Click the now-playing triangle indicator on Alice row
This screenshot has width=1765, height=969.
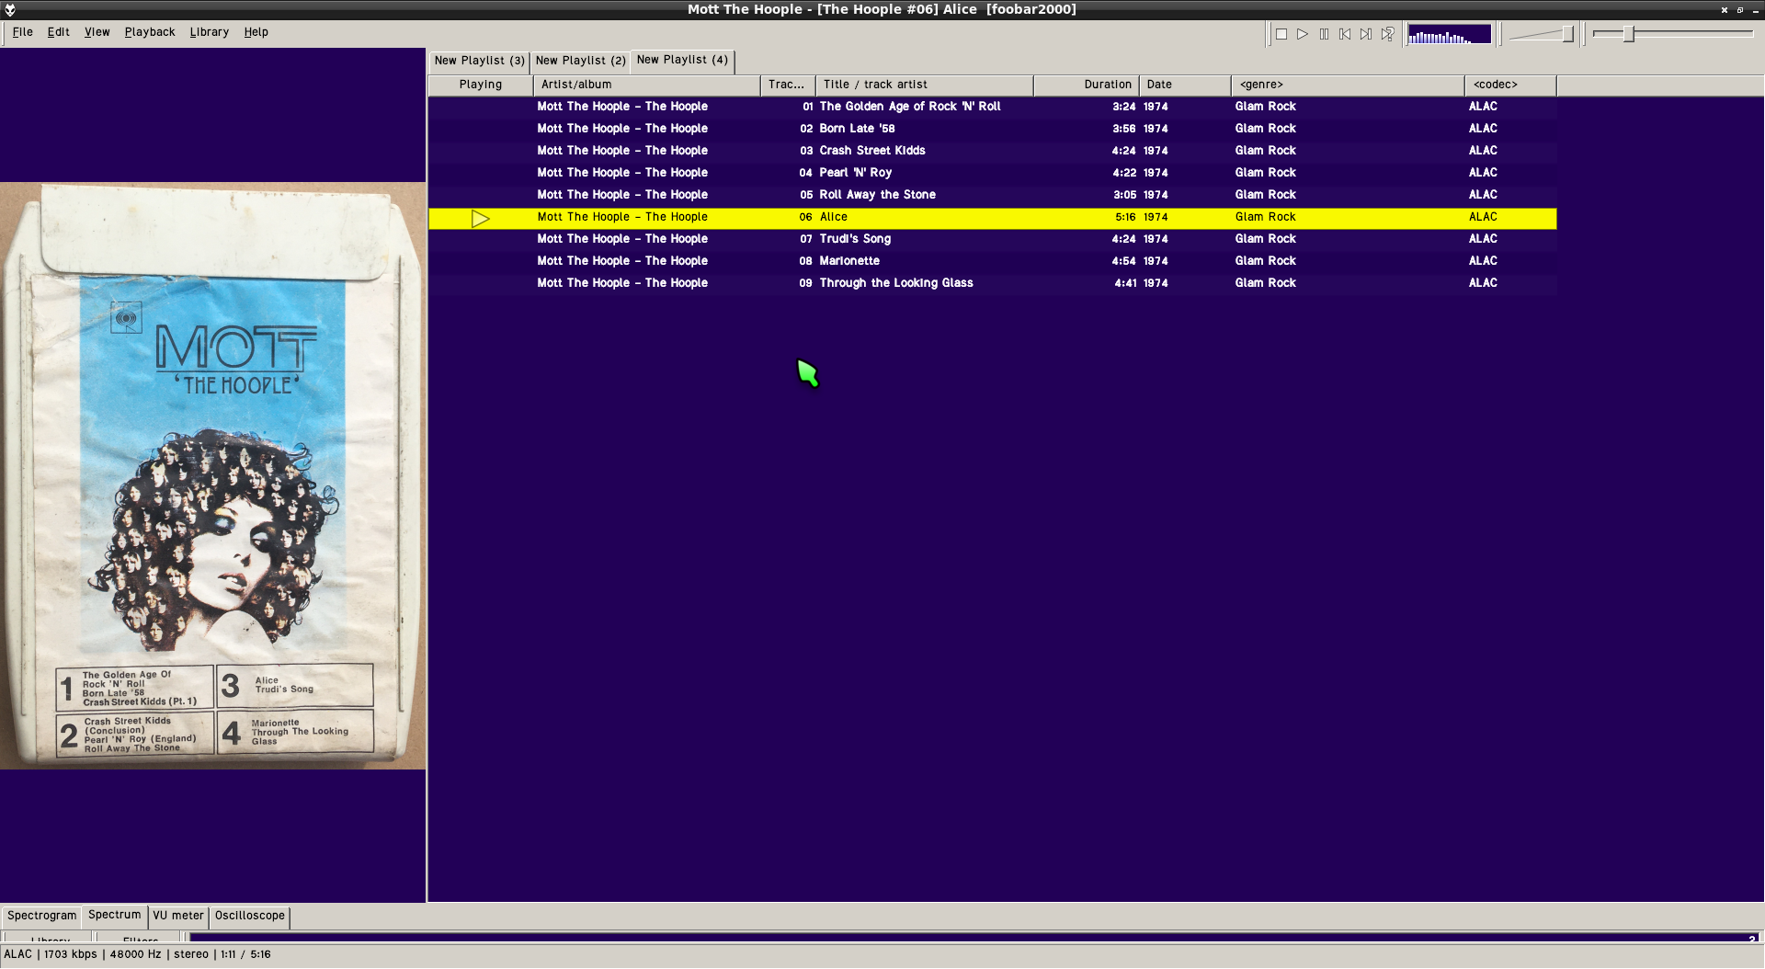pos(480,219)
